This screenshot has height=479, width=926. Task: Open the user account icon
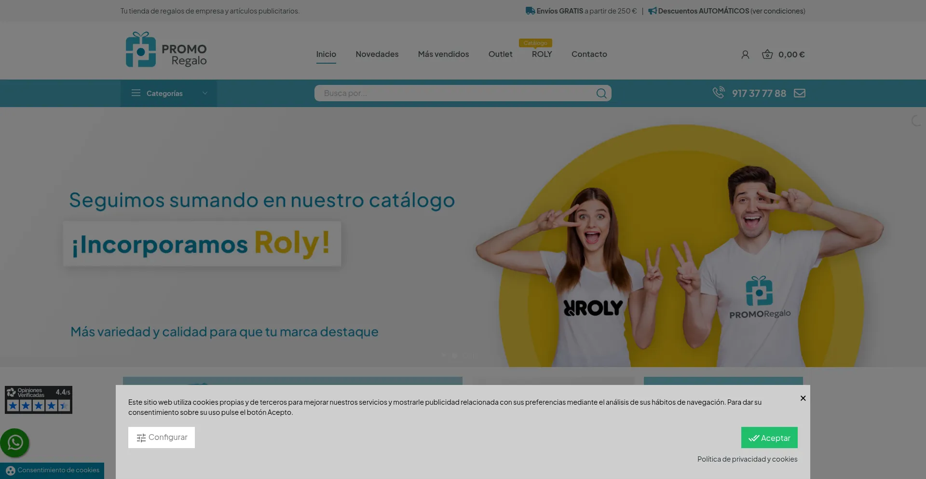coord(745,55)
